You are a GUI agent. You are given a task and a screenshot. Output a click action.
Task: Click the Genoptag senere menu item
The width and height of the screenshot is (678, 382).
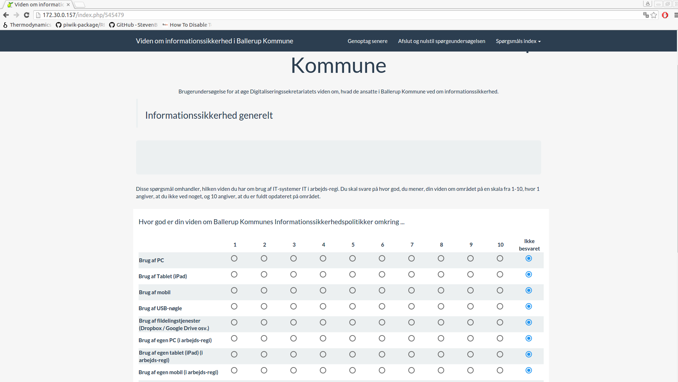point(367,41)
